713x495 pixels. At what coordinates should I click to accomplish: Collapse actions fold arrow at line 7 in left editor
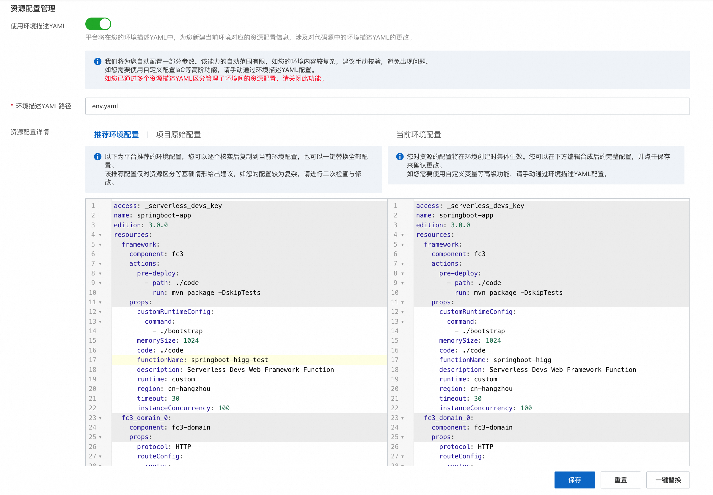click(x=100, y=264)
